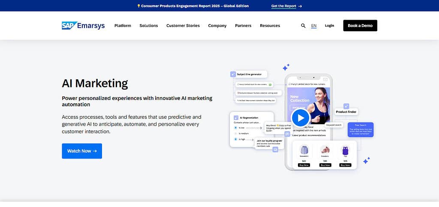Open the Company menu

point(217,25)
